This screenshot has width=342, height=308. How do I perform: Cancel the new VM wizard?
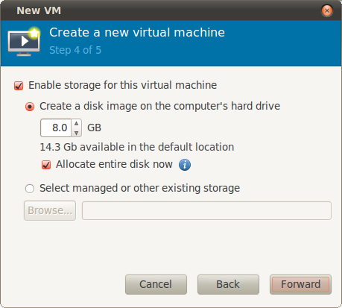click(x=156, y=284)
